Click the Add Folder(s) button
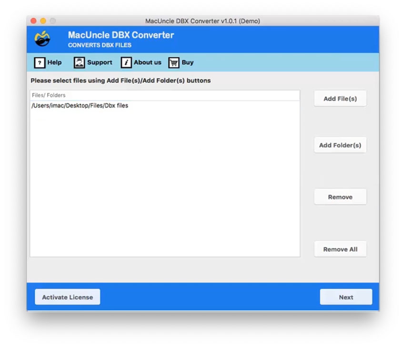Screen dimensions: 403x347 tap(340, 145)
